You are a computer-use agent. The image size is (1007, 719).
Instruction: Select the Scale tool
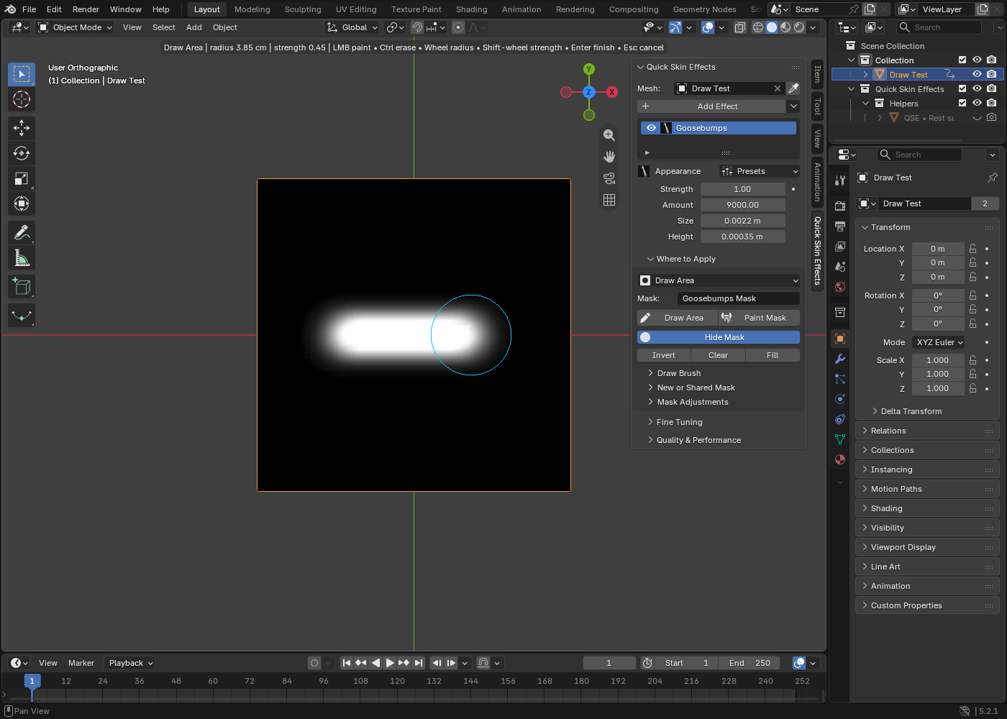coord(22,178)
